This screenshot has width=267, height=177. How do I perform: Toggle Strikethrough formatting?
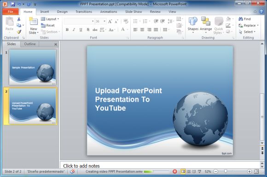[x=95, y=30]
